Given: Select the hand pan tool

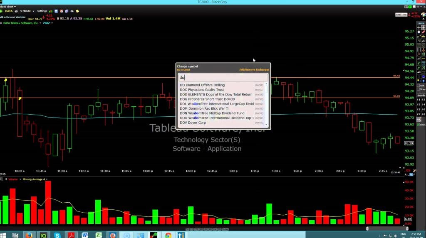Looking at the screenshot, I should [x=419, y=32].
